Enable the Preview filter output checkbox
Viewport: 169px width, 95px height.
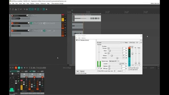[x=129, y=68]
